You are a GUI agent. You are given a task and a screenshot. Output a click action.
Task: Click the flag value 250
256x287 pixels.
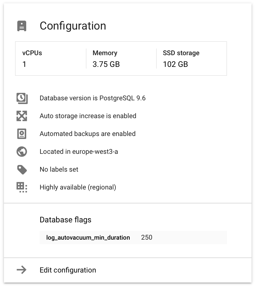[x=147, y=237]
